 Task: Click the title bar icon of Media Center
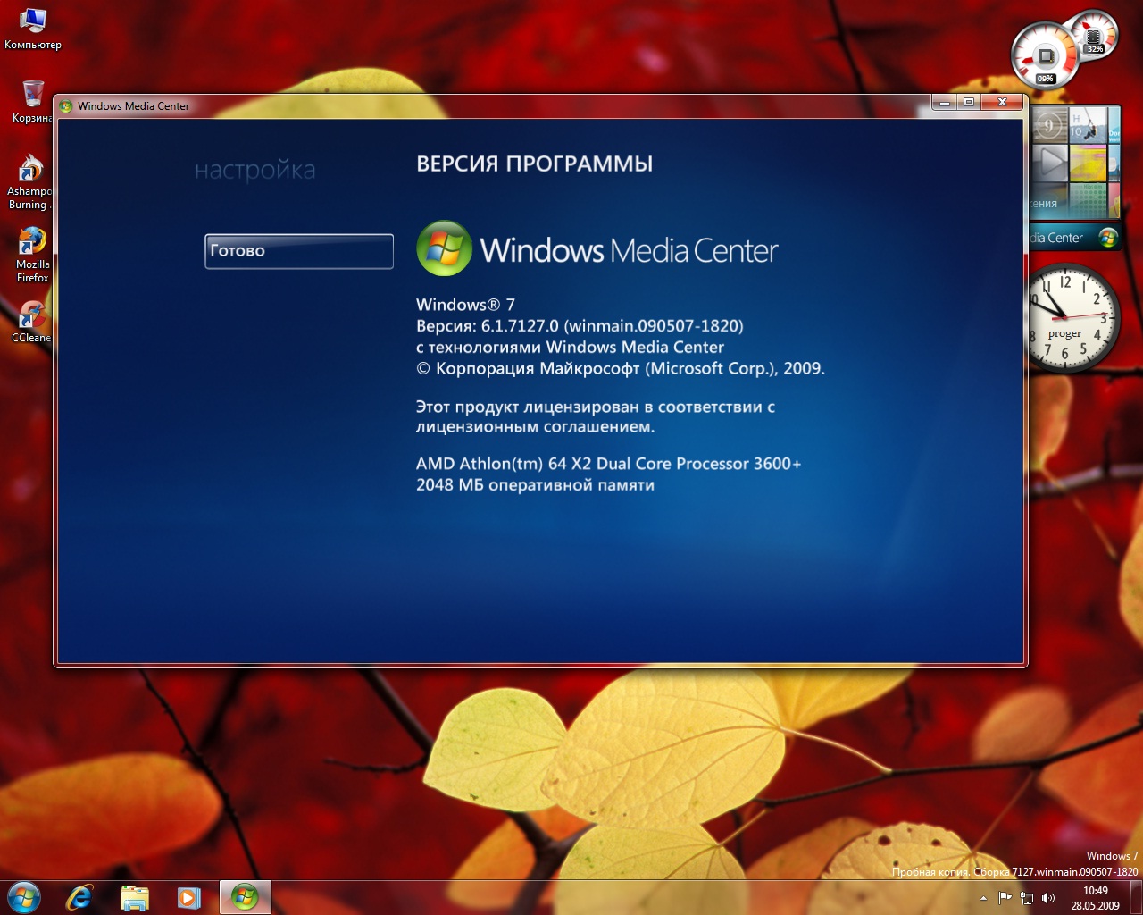tap(65, 106)
